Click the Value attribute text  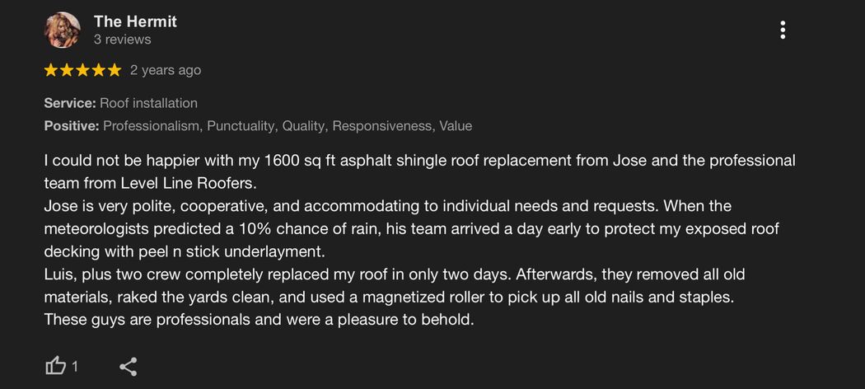[456, 126]
